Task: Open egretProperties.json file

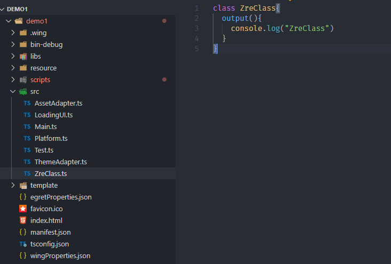Action: click(x=61, y=197)
